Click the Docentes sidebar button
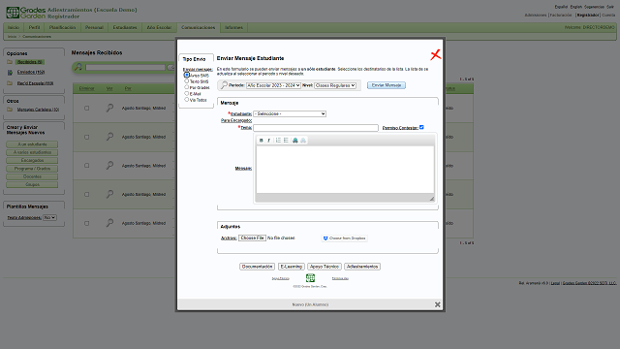Screen dimensions: 620x349 tap(32, 176)
